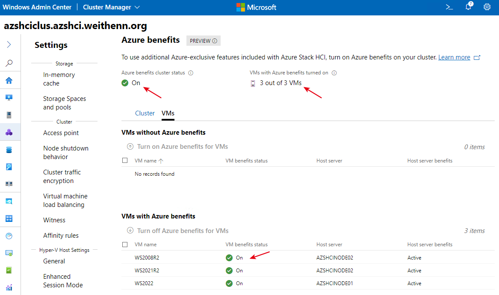Open the Cluster Manager dropdown
499x295 pixels.
(x=111, y=7)
